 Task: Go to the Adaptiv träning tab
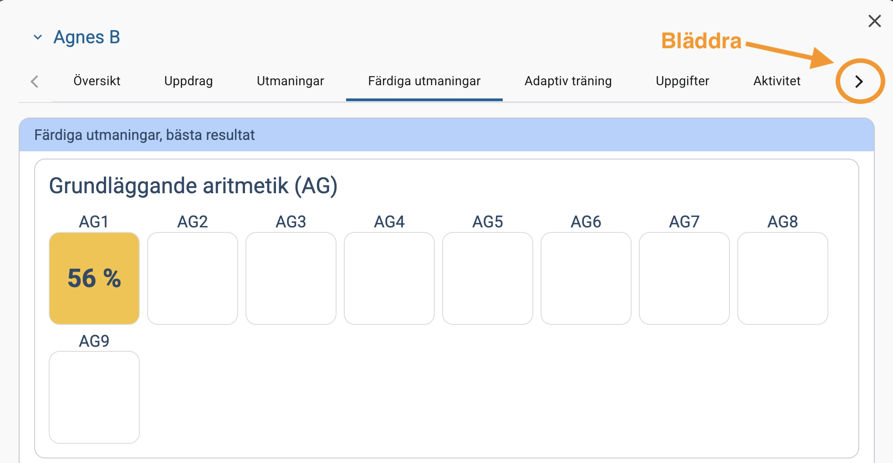(x=568, y=81)
